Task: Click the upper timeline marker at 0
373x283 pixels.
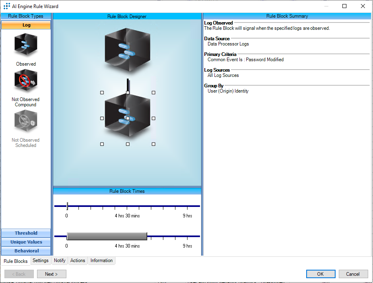Action: tap(67, 206)
